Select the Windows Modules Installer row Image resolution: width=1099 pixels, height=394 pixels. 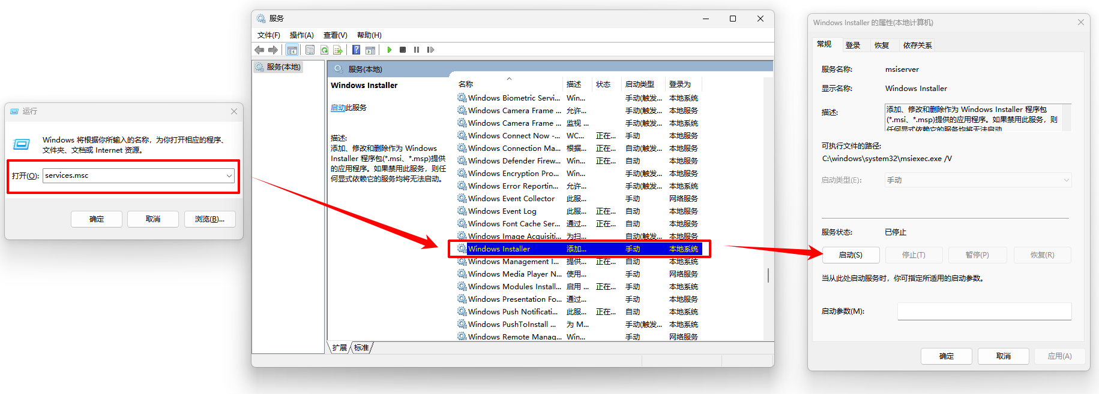pyautogui.click(x=579, y=286)
